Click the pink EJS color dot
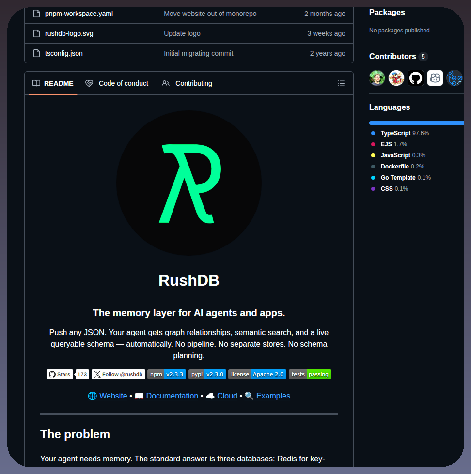 (x=373, y=144)
